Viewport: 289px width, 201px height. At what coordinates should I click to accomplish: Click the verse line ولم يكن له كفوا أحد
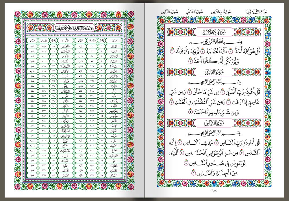point(214,61)
